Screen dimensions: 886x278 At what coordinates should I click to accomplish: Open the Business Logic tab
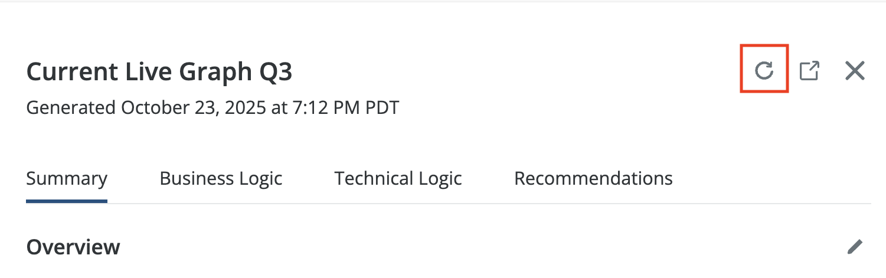pos(221,178)
